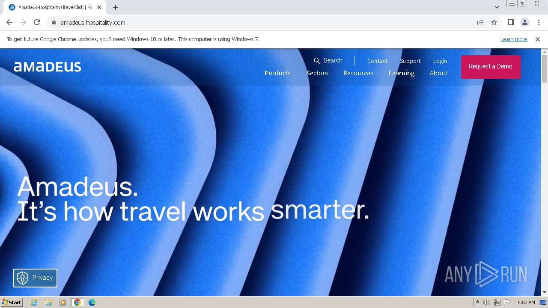Image resolution: width=548 pixels, height=308 pixels.
Task: Show hidden system tray icons
Action: coord(478,302)
